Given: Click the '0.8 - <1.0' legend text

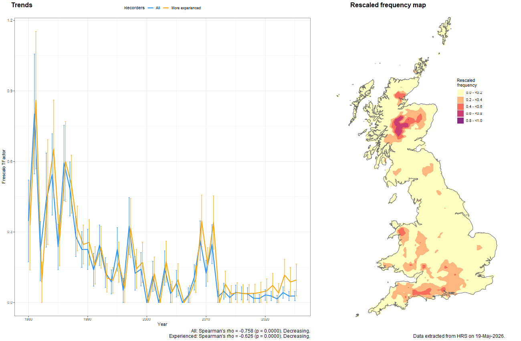Looking at the screenshot, I should (474, 121).
